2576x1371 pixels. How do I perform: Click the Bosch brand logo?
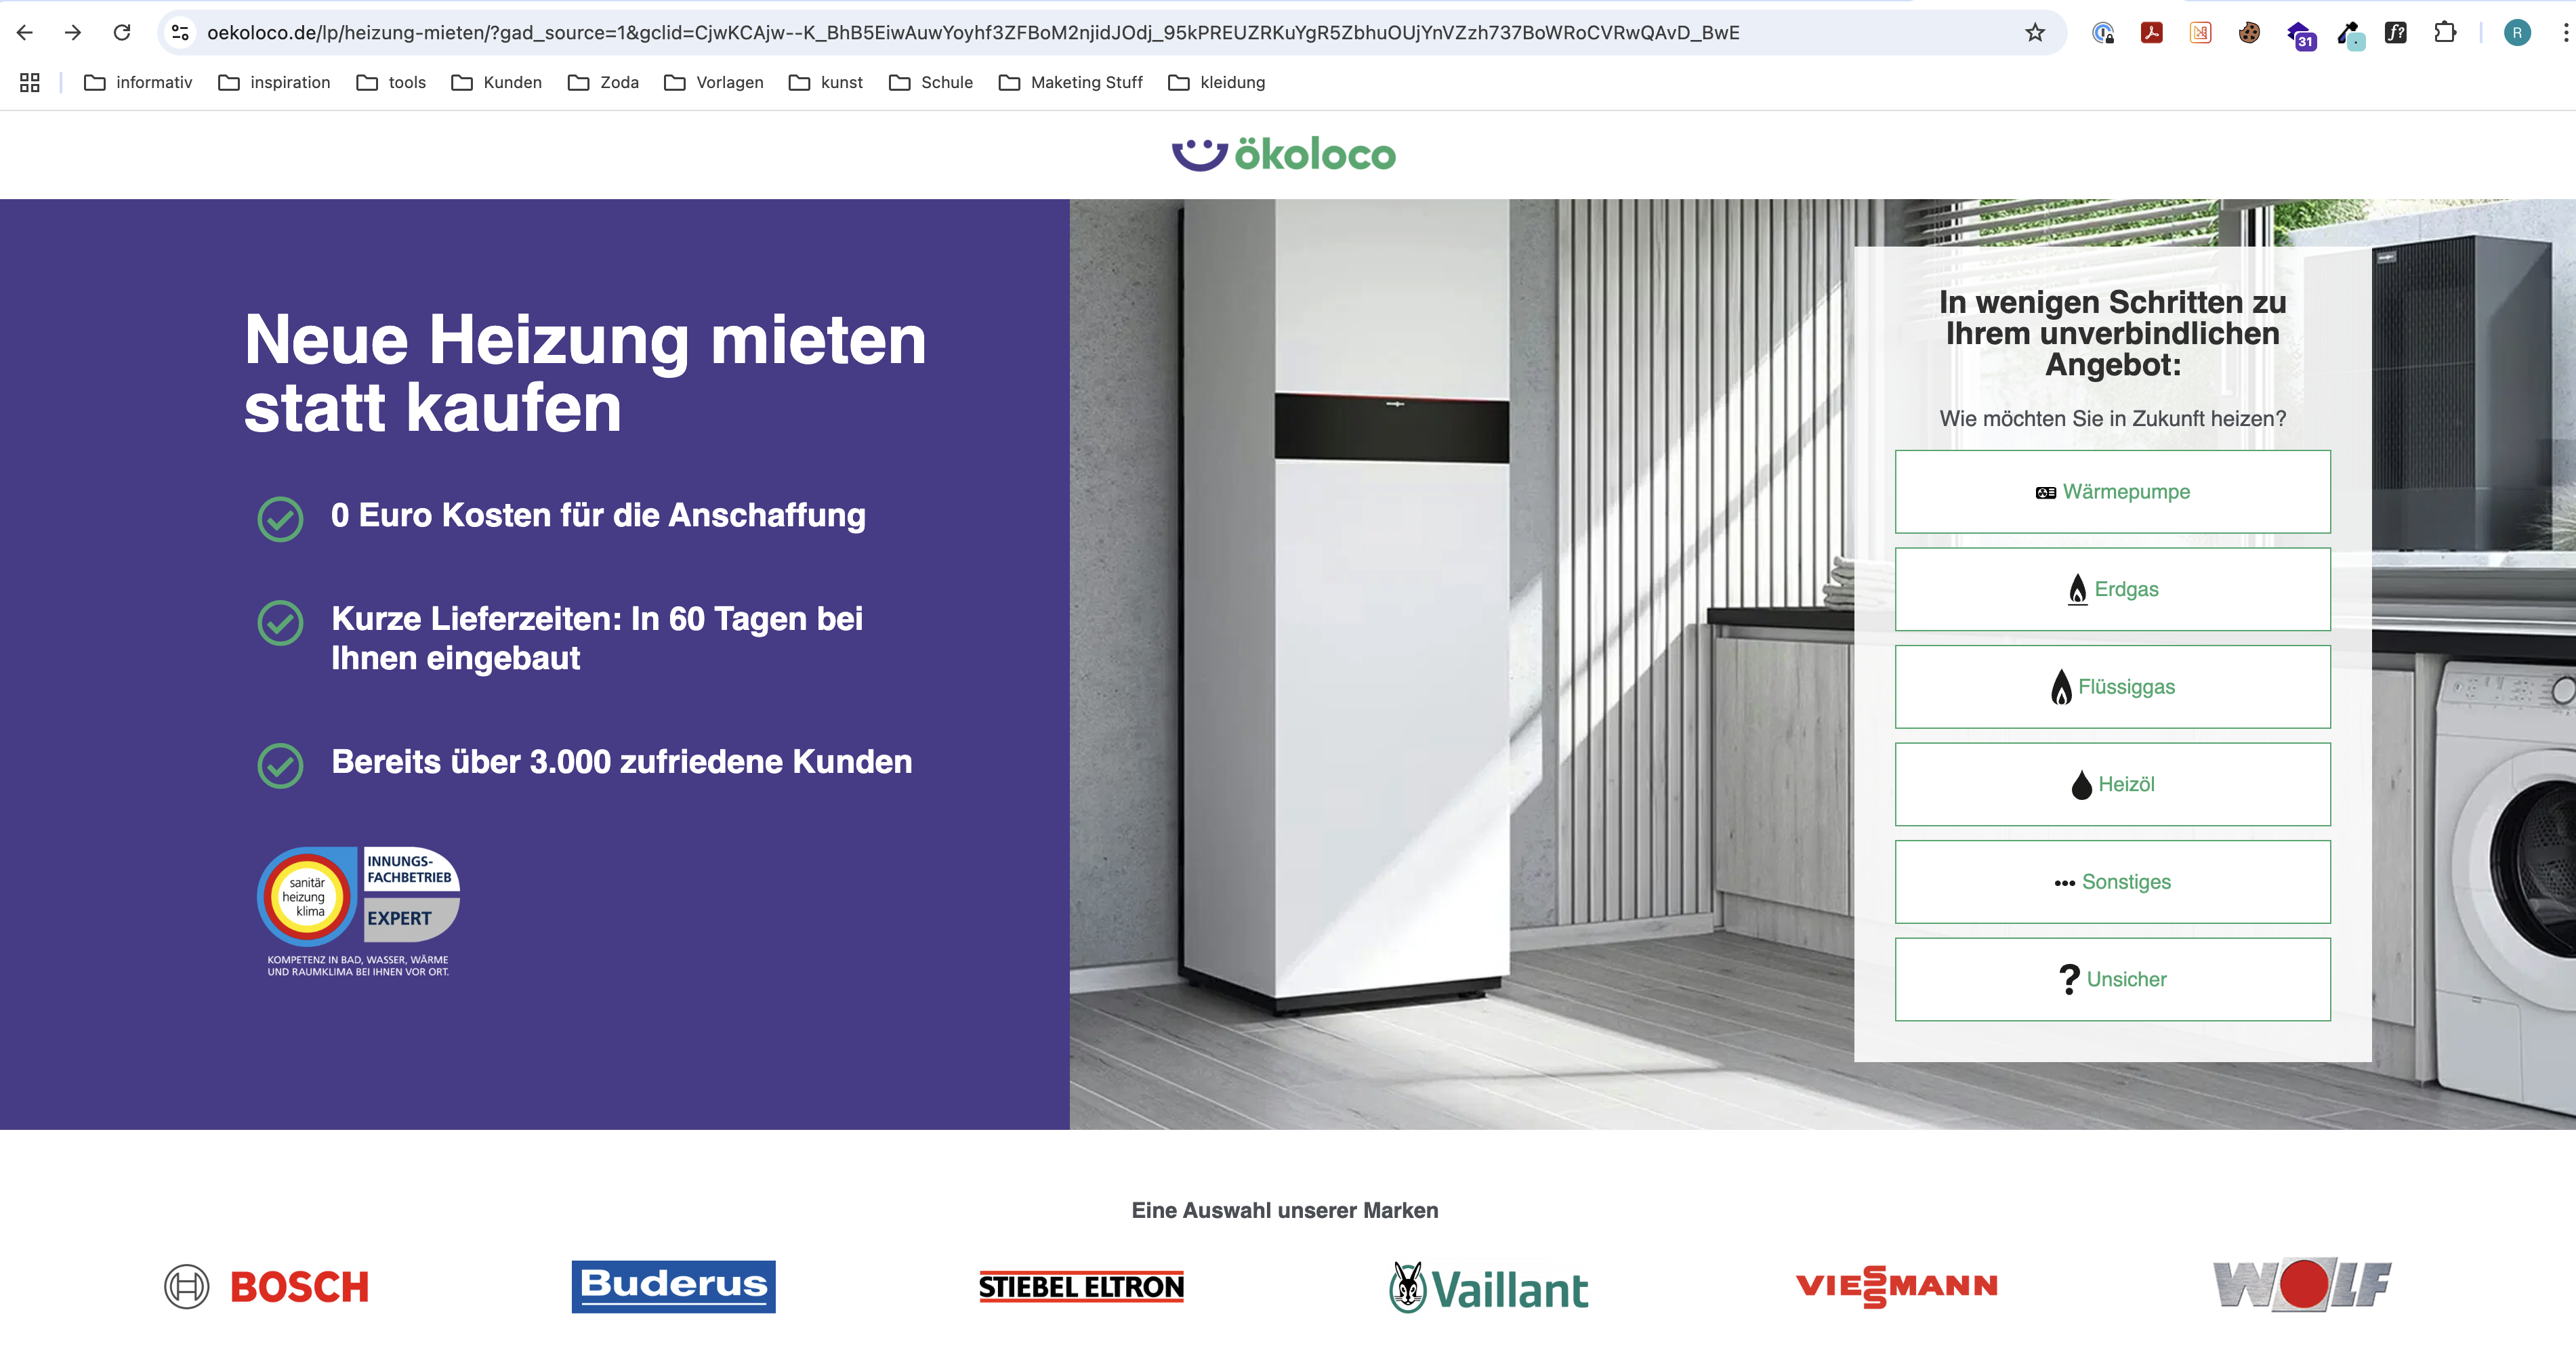(x=267, y=1286)
